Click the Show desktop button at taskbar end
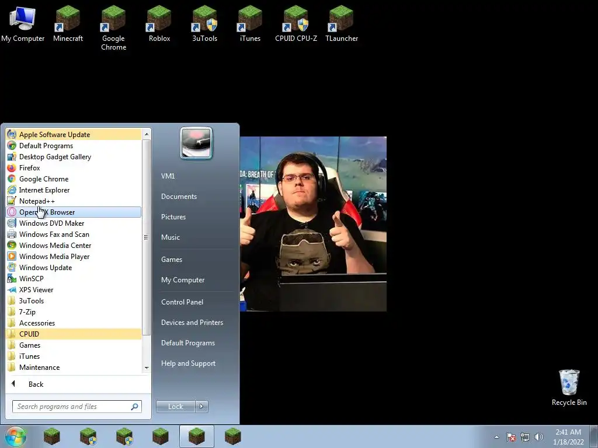Screen dimensions: 598x448 pyautogui.click(x=594, y=436)
